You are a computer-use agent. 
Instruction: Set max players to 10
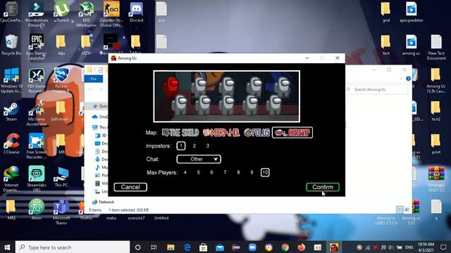click(265, 172)
